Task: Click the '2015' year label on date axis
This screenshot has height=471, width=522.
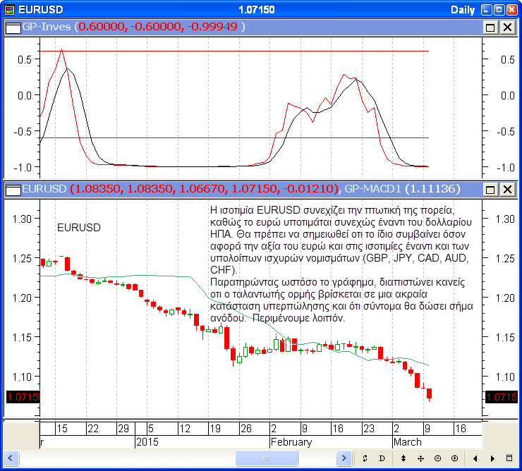Action: point(147,442)
